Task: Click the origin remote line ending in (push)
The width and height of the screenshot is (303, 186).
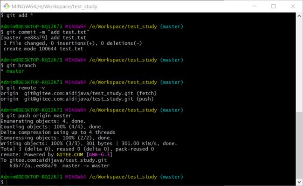Action: pyautogui.click(x=77, y=99)
